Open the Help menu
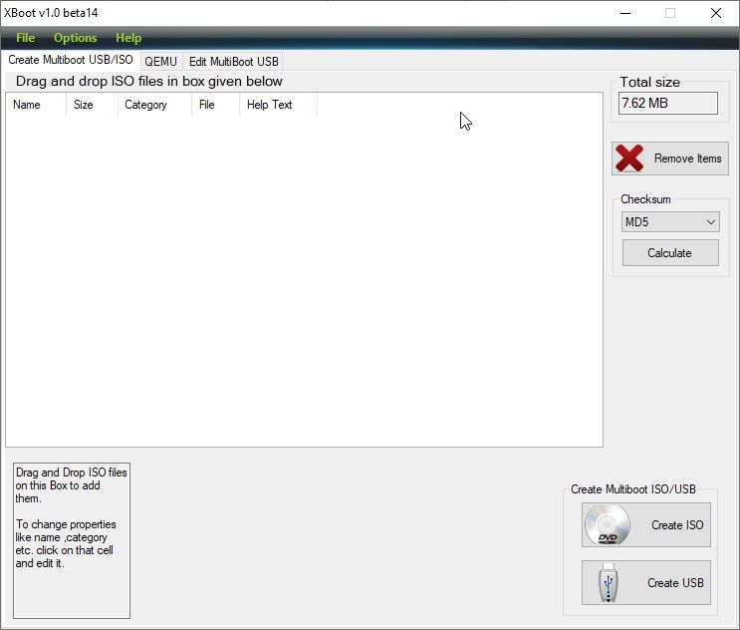740x630 pixels. click(x=128, y=38)
